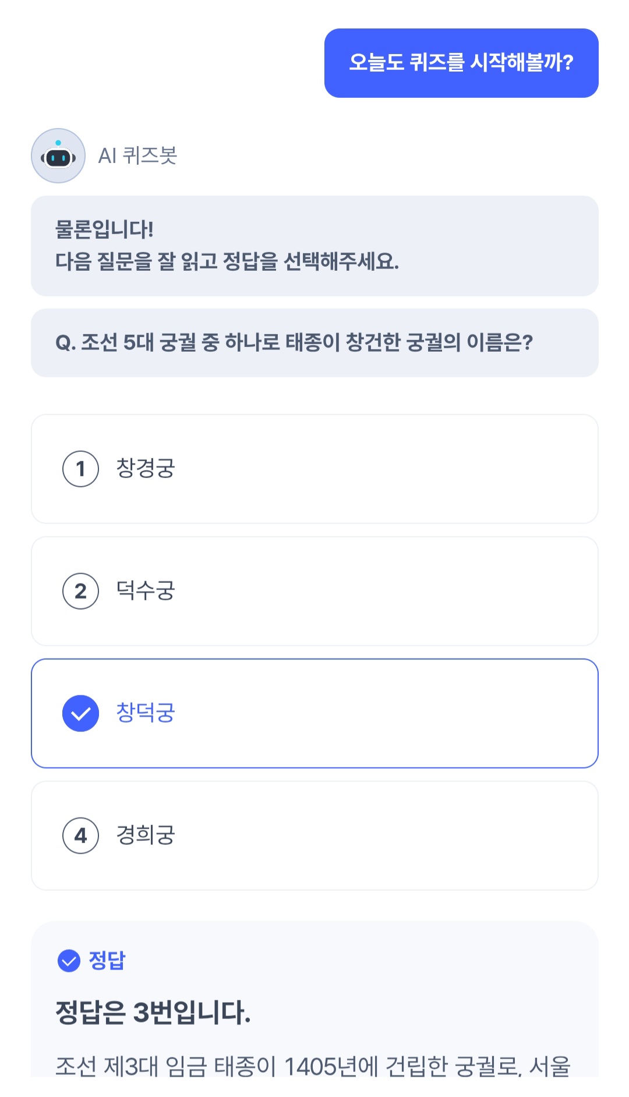The width and height of the screenshot is (629, 1097).
Task: Click the 물론입니다! greeting line
Action: 104,229
